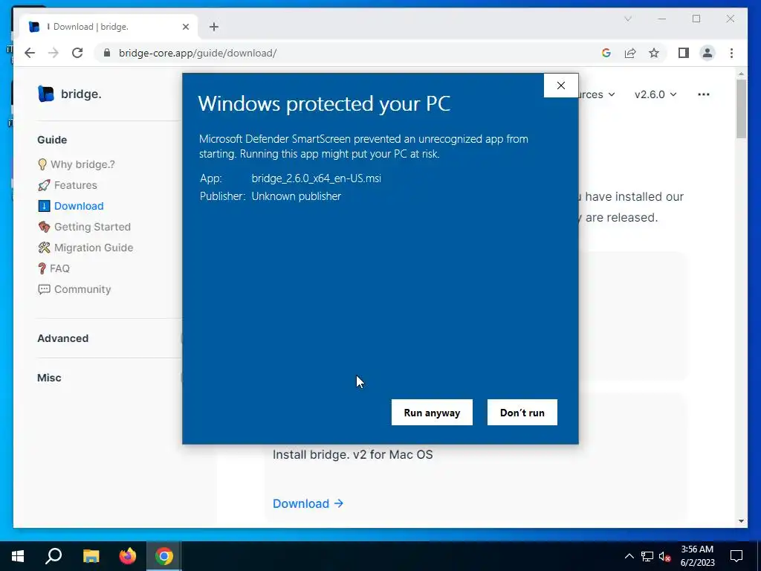Image resolution: width=761 pixels, height=571 pixels.
Task: Open FAQ in the sidebar
Action: click(54, 268)
